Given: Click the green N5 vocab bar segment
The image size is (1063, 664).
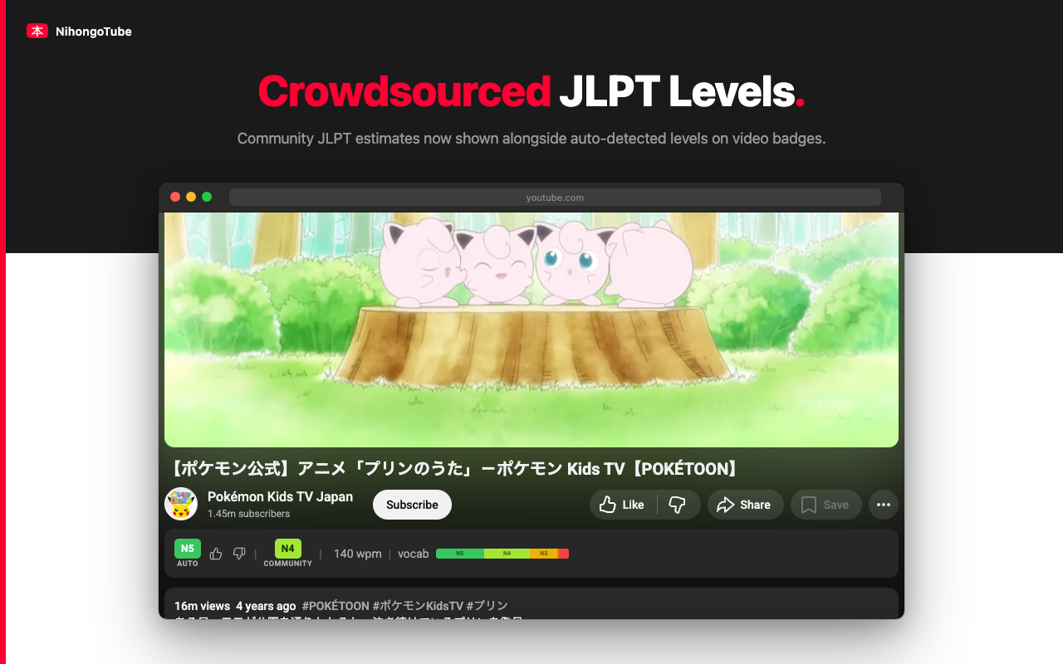Looking at the screenshot, I should (460, 554).
